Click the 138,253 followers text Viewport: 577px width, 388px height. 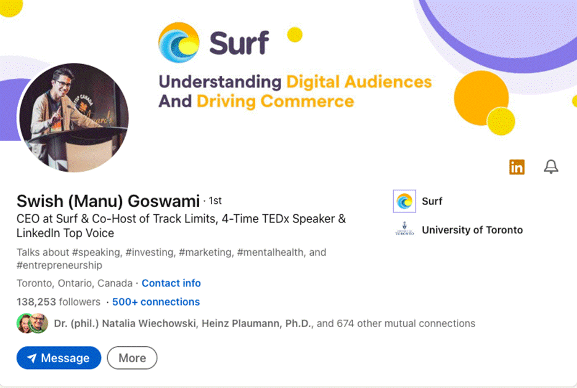coord(58,302)
